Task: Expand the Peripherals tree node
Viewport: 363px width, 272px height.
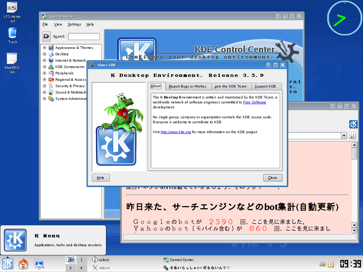Action: tap(44, 73)
